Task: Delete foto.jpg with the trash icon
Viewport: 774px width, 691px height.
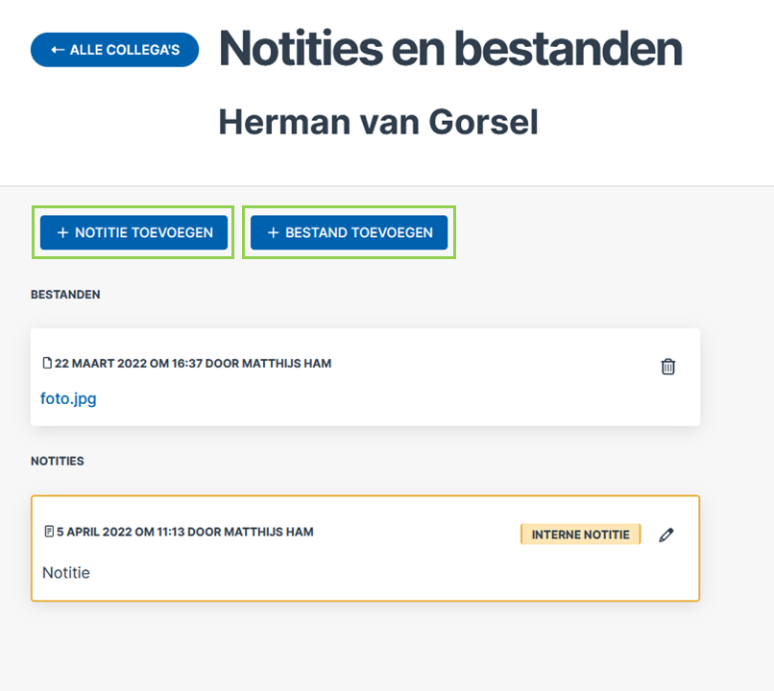Action: click(667, 367)
